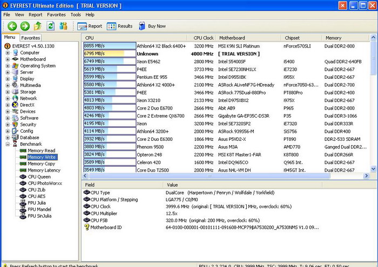The height and width of the screenshot is (267, 378).
Task: Open the Help menu
Action: (90, 15)
